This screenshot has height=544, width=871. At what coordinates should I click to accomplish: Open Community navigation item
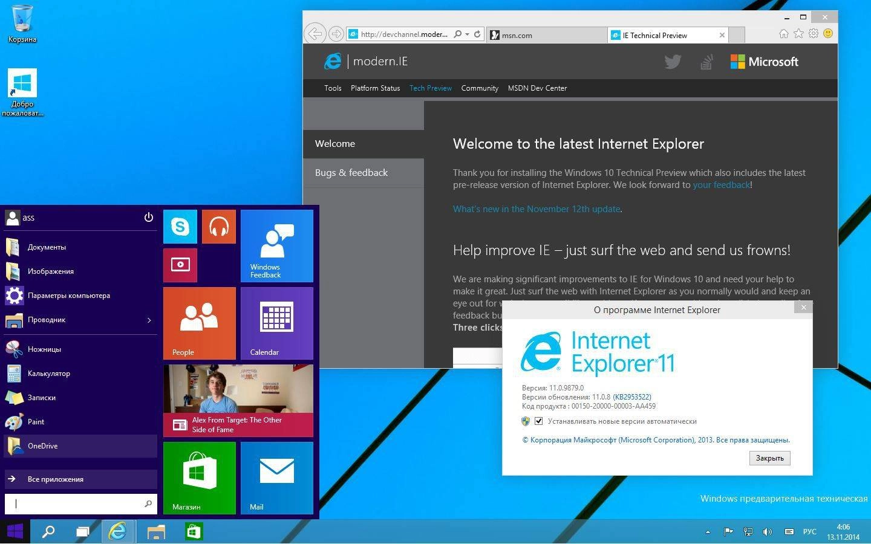coord(480,88)
